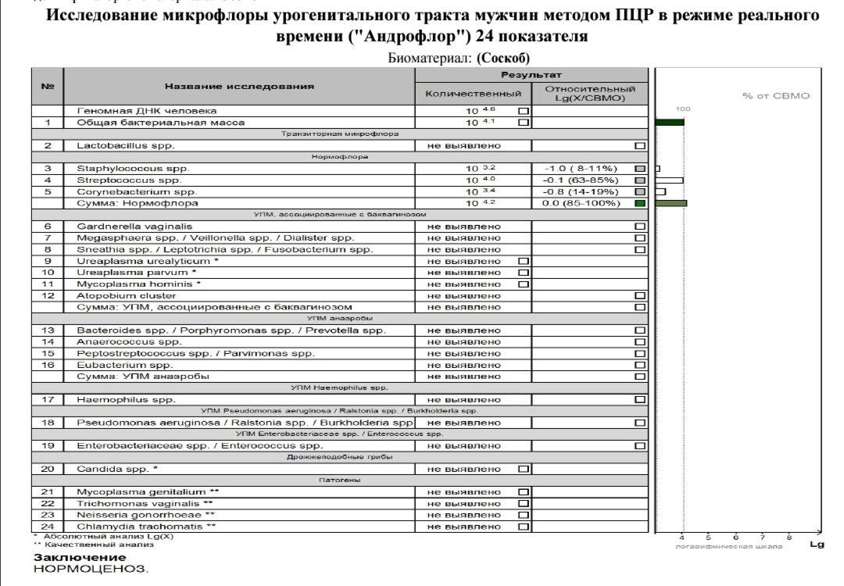
Task: Select the "Биоматериал: (Соскоб)" line
Action: [459, 58]
